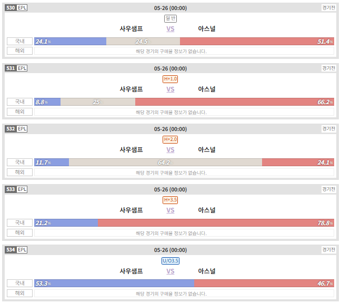Click the 51.4% red bar segment
Screen dimensions: 341x304
pyautogui.click(x=257, y=41)
